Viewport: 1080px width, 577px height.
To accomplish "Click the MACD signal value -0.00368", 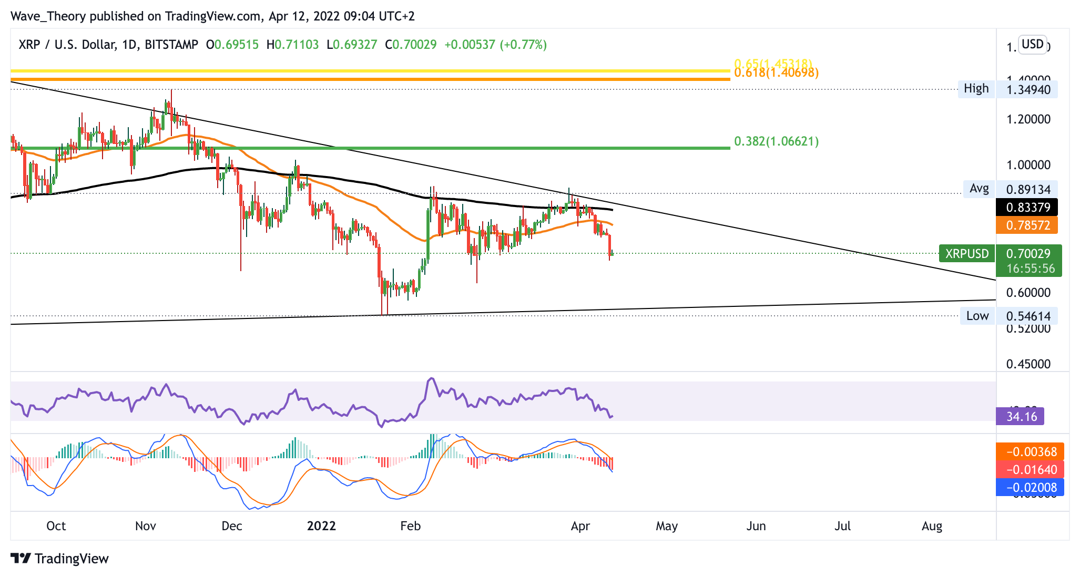I will (1031, 451).
